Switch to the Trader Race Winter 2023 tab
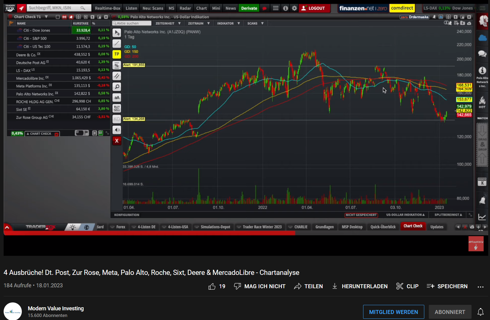The width and height of the screenshot is (490, 320). (x=260, y=227)
